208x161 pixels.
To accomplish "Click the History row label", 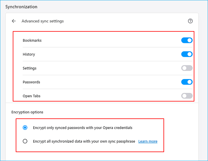I will point(29,54).
